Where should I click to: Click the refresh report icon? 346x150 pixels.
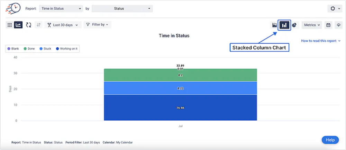pyautogui.click(x=29, y=25)
